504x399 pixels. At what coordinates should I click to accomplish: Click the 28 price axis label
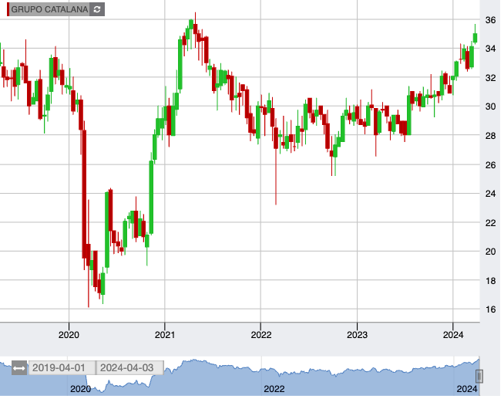pyautogui.click(x=490, y=136)
